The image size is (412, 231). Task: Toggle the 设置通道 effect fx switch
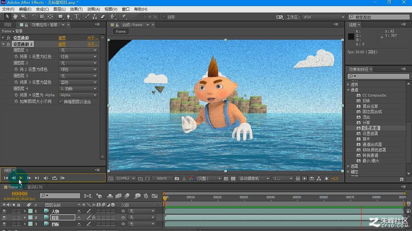9,38
